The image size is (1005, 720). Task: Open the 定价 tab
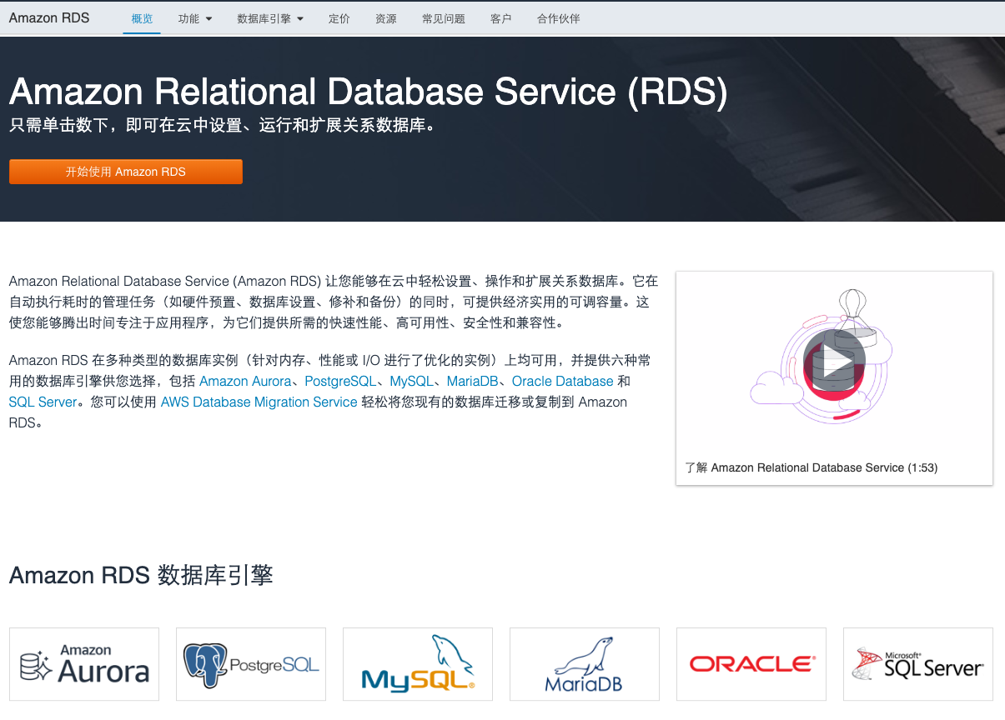339,18
